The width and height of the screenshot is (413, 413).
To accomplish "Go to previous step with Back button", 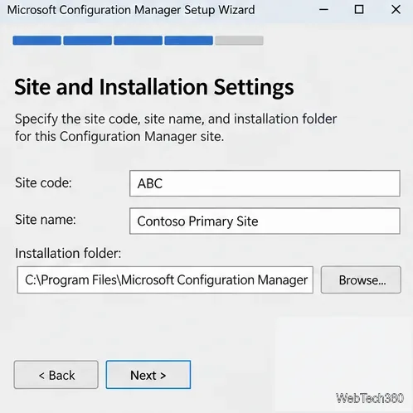I will tap(56, 375).
